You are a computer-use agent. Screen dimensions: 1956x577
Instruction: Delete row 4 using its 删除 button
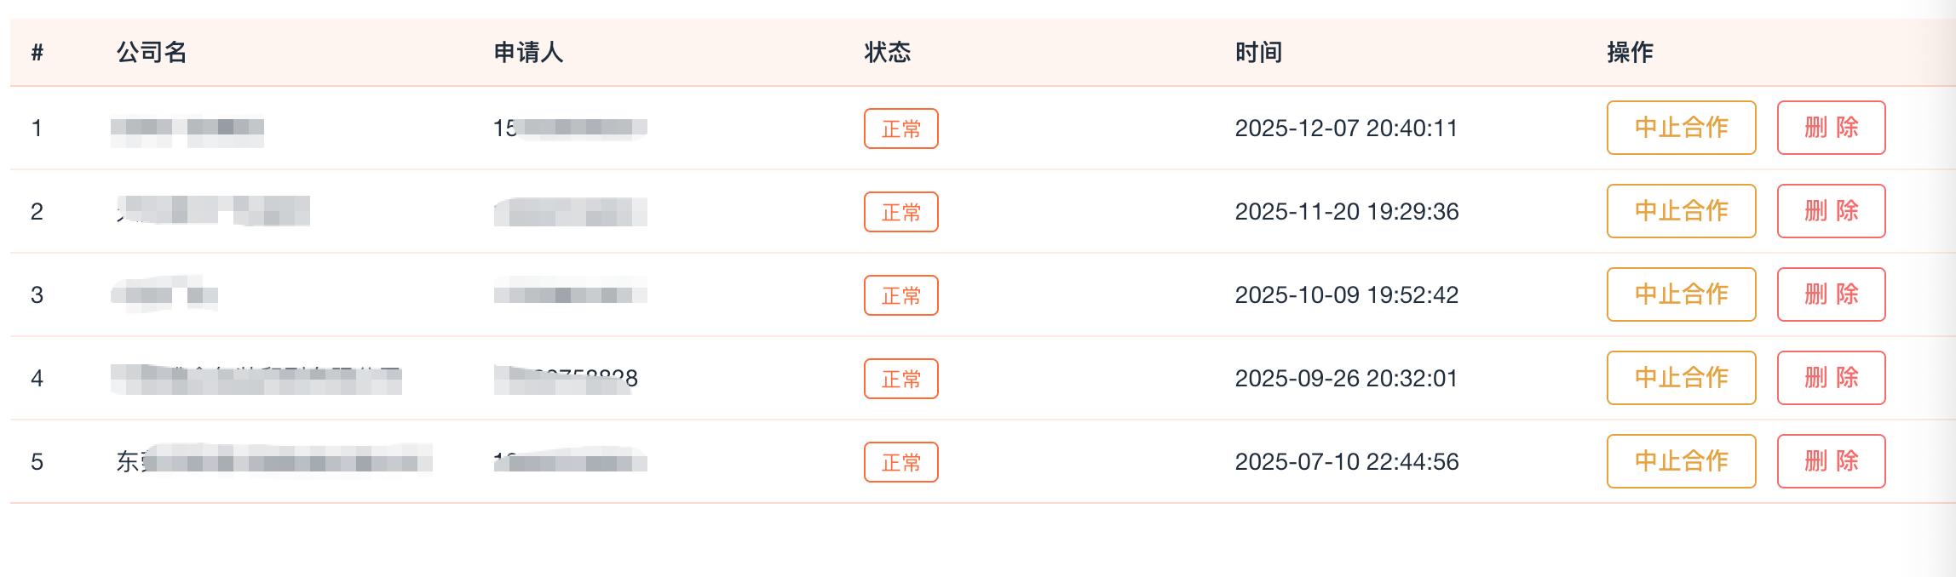pyautogui.click(x=1831, y=378)
